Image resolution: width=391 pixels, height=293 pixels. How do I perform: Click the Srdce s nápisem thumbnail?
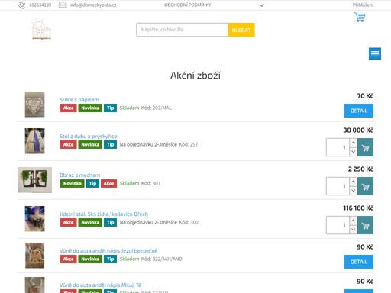[x=34, y=105]
